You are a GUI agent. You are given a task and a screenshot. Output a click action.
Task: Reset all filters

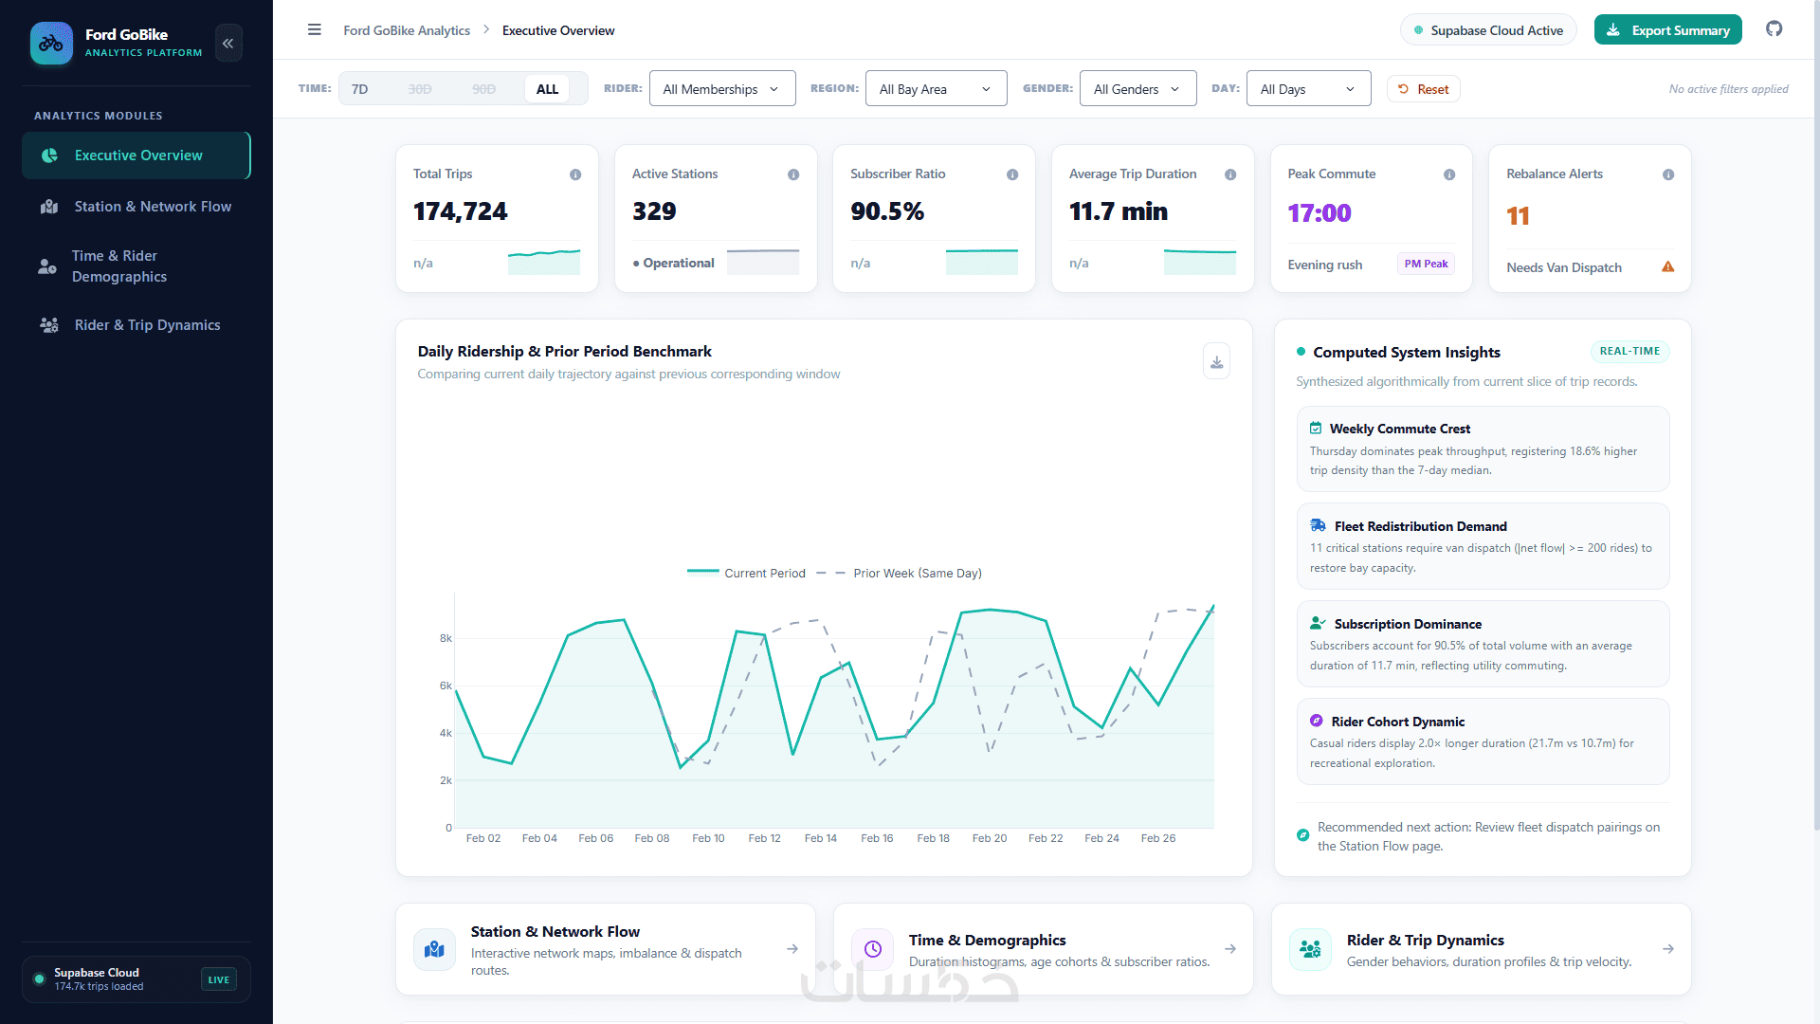(x=1424, y=89)
